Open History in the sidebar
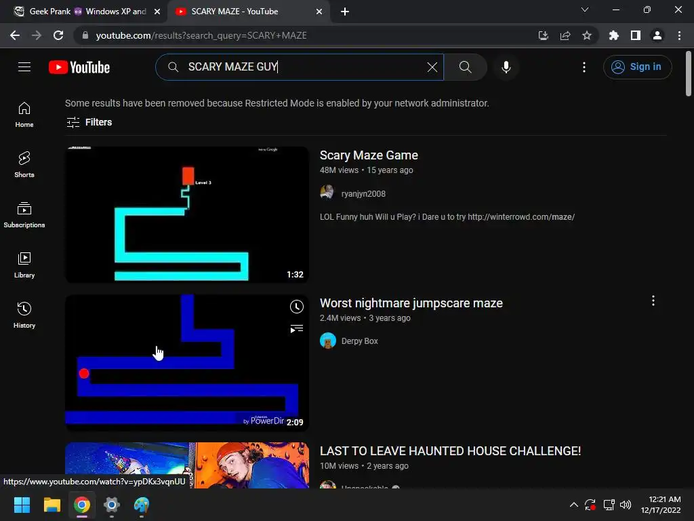Viewport: 694px width, 521px height. coord(24,315)
